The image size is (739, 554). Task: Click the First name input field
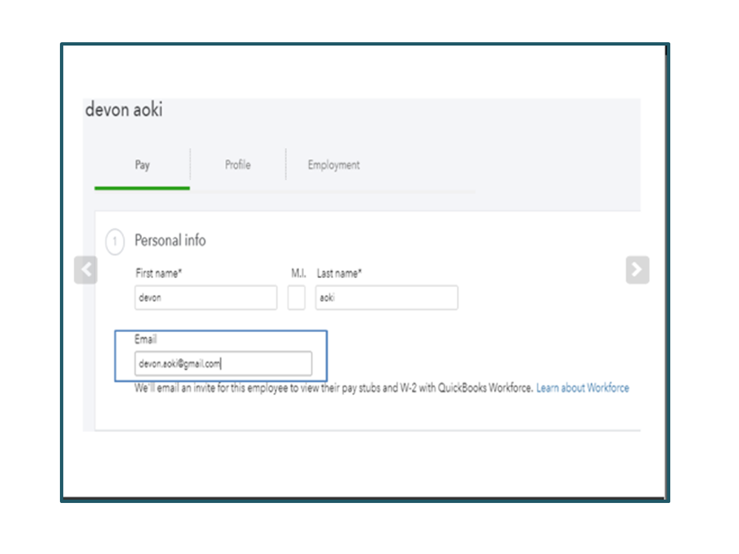(x=206, y=298)
